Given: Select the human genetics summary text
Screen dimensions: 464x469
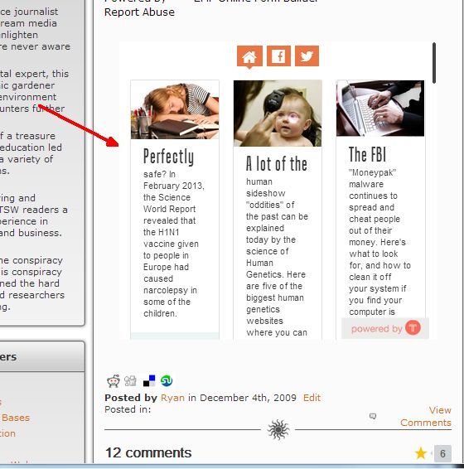Looking at the screenshot, I should pos(277,257).
